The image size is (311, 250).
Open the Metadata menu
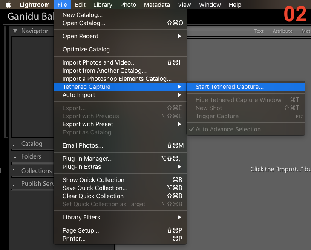[157, 5]
